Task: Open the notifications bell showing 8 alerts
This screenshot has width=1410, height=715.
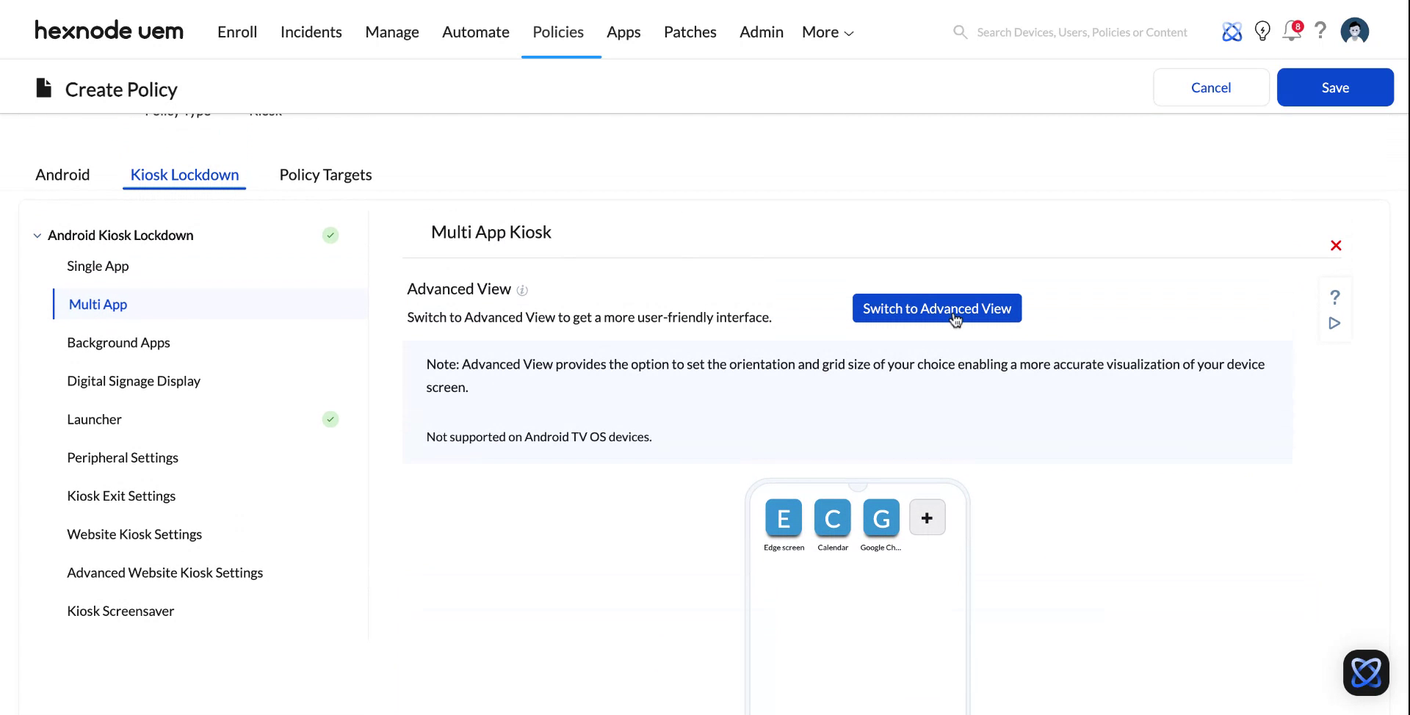Action: click(1292, 32)
